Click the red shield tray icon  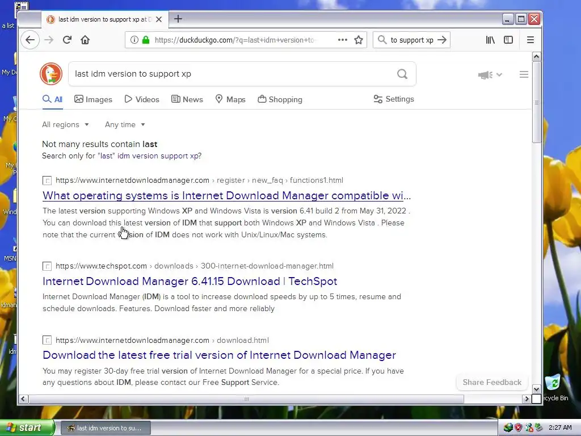point(518,427)
